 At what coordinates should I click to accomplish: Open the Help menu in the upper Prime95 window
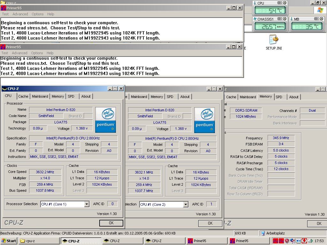click(51, 14)
